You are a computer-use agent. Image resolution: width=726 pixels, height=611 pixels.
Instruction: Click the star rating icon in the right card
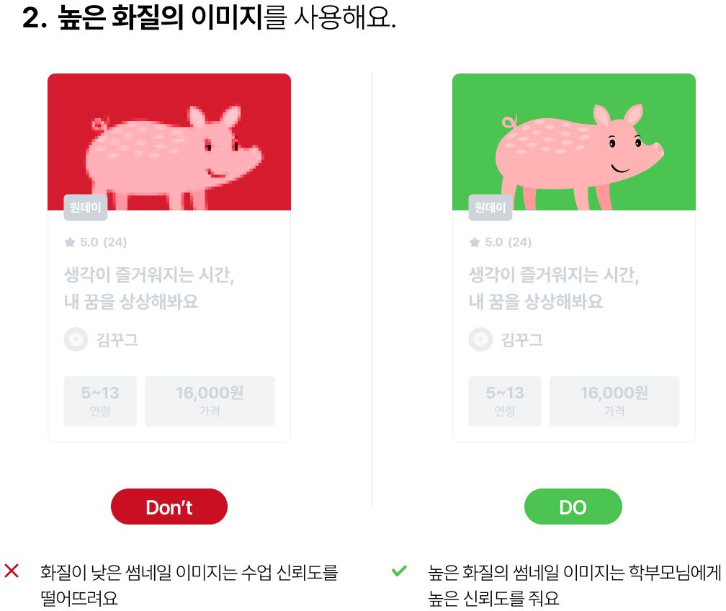point(475,242)
